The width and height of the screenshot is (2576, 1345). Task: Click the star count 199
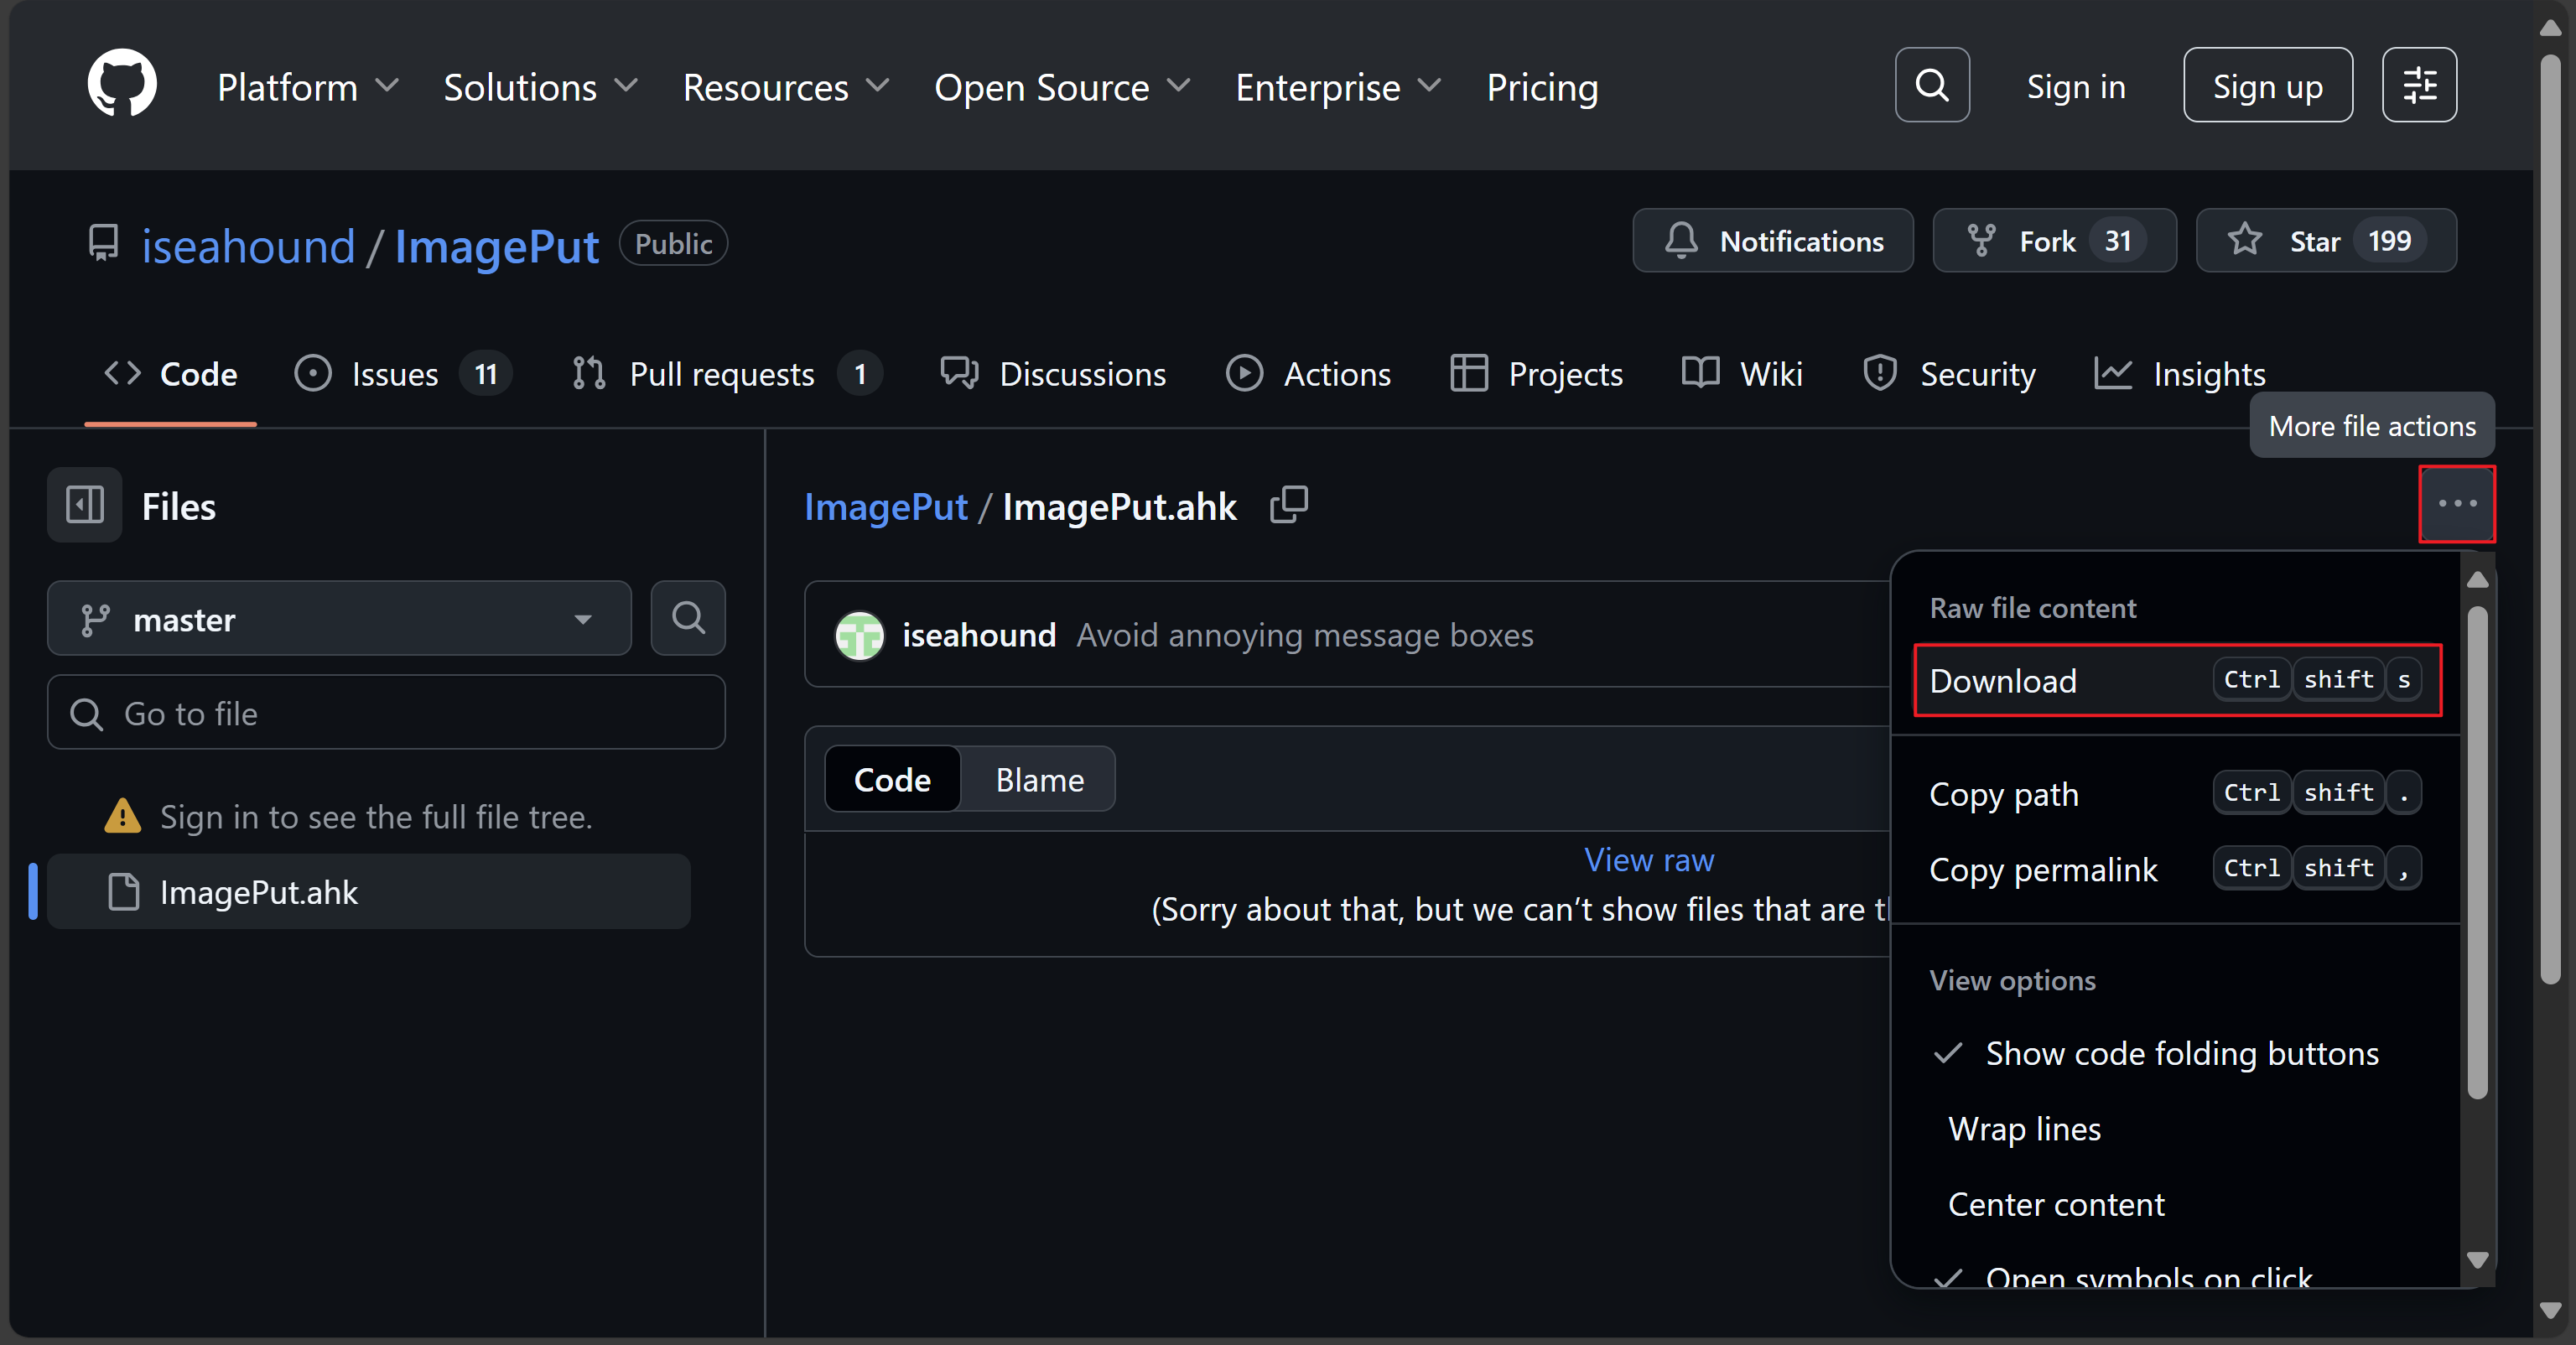coord(2389,241)
